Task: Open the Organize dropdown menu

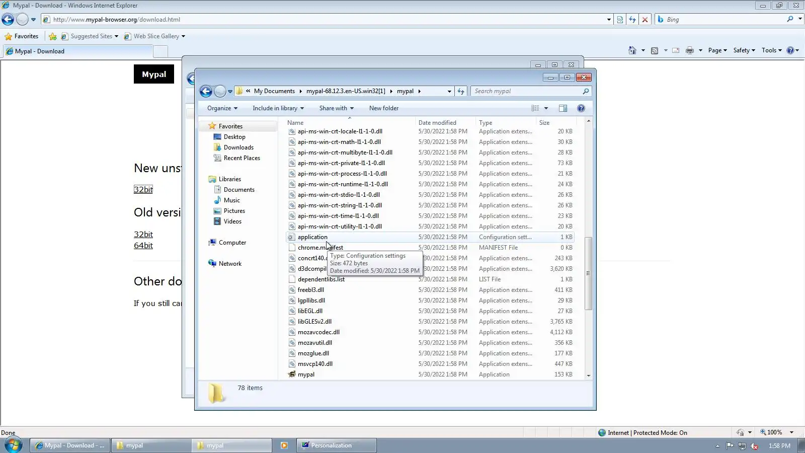Action: click(222, 108)
